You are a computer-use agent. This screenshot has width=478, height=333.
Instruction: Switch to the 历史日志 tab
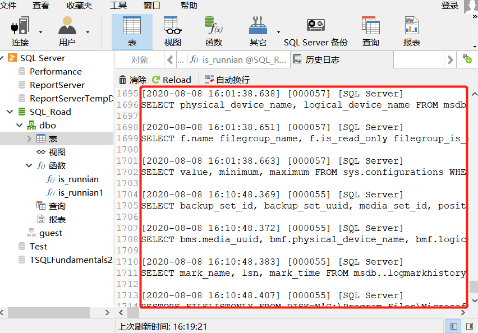(316, 59)
